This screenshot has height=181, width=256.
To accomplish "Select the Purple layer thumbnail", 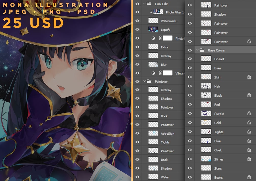I will [x=206, y=113].
